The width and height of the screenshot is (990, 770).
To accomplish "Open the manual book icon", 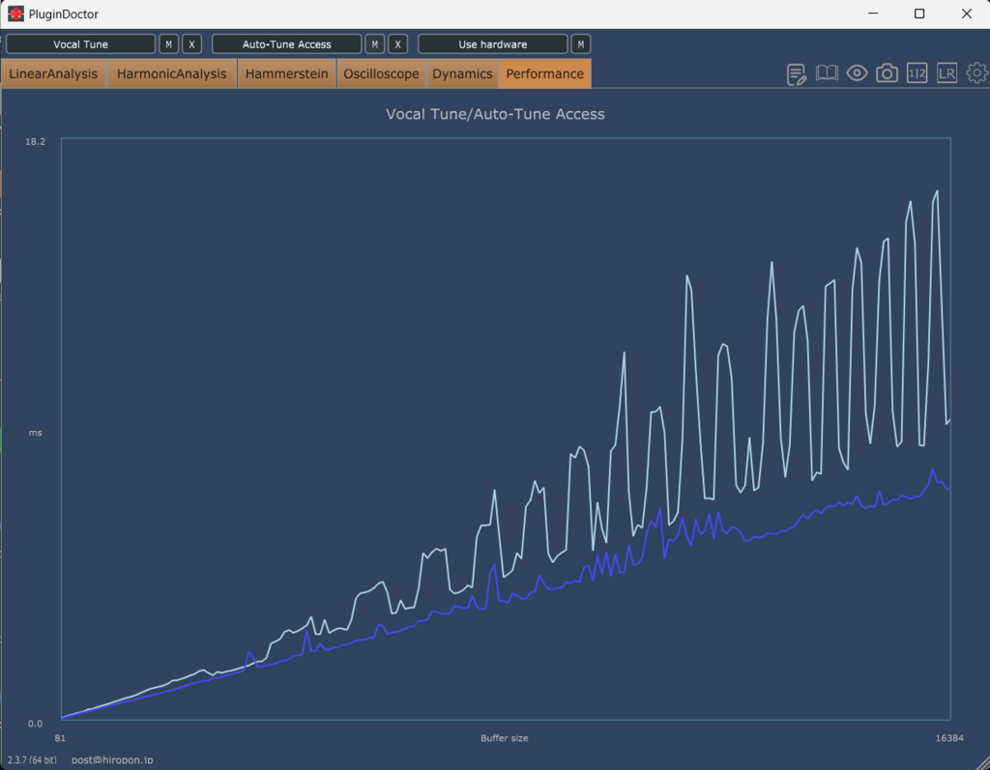I will [827, 73].
